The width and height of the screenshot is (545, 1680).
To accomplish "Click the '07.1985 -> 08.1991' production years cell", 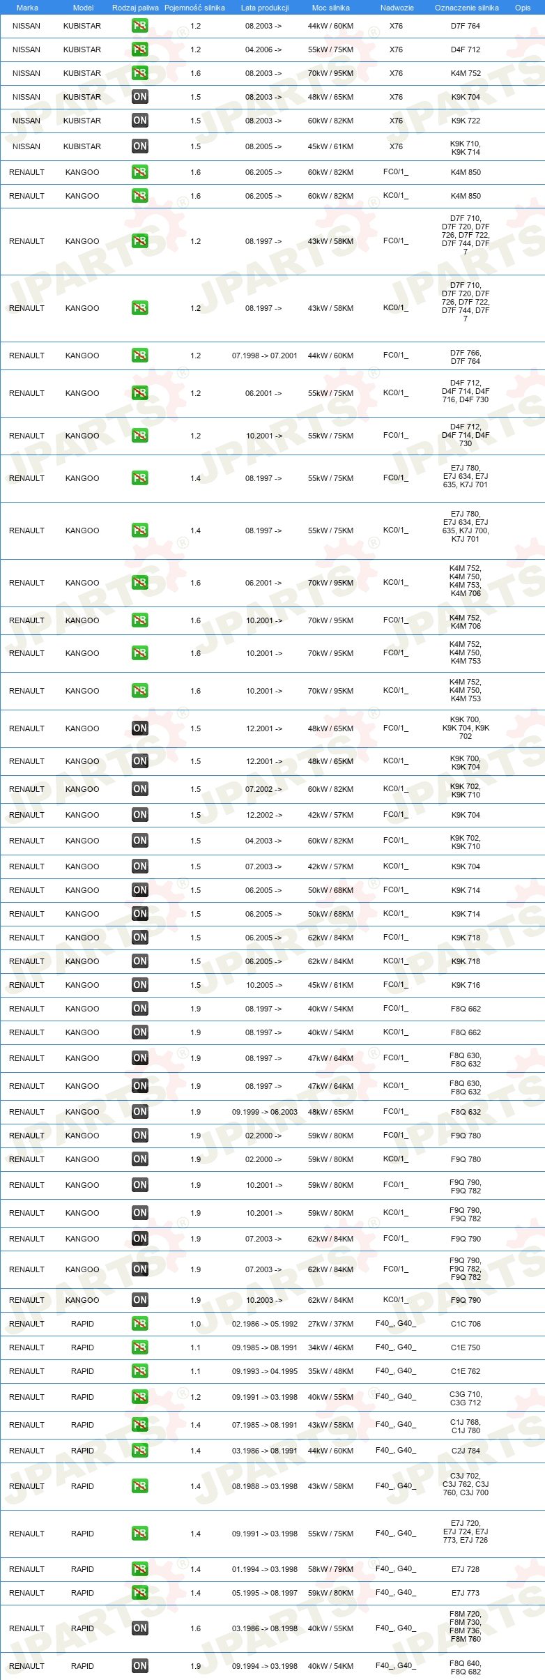I will [x=265, y=1425].
